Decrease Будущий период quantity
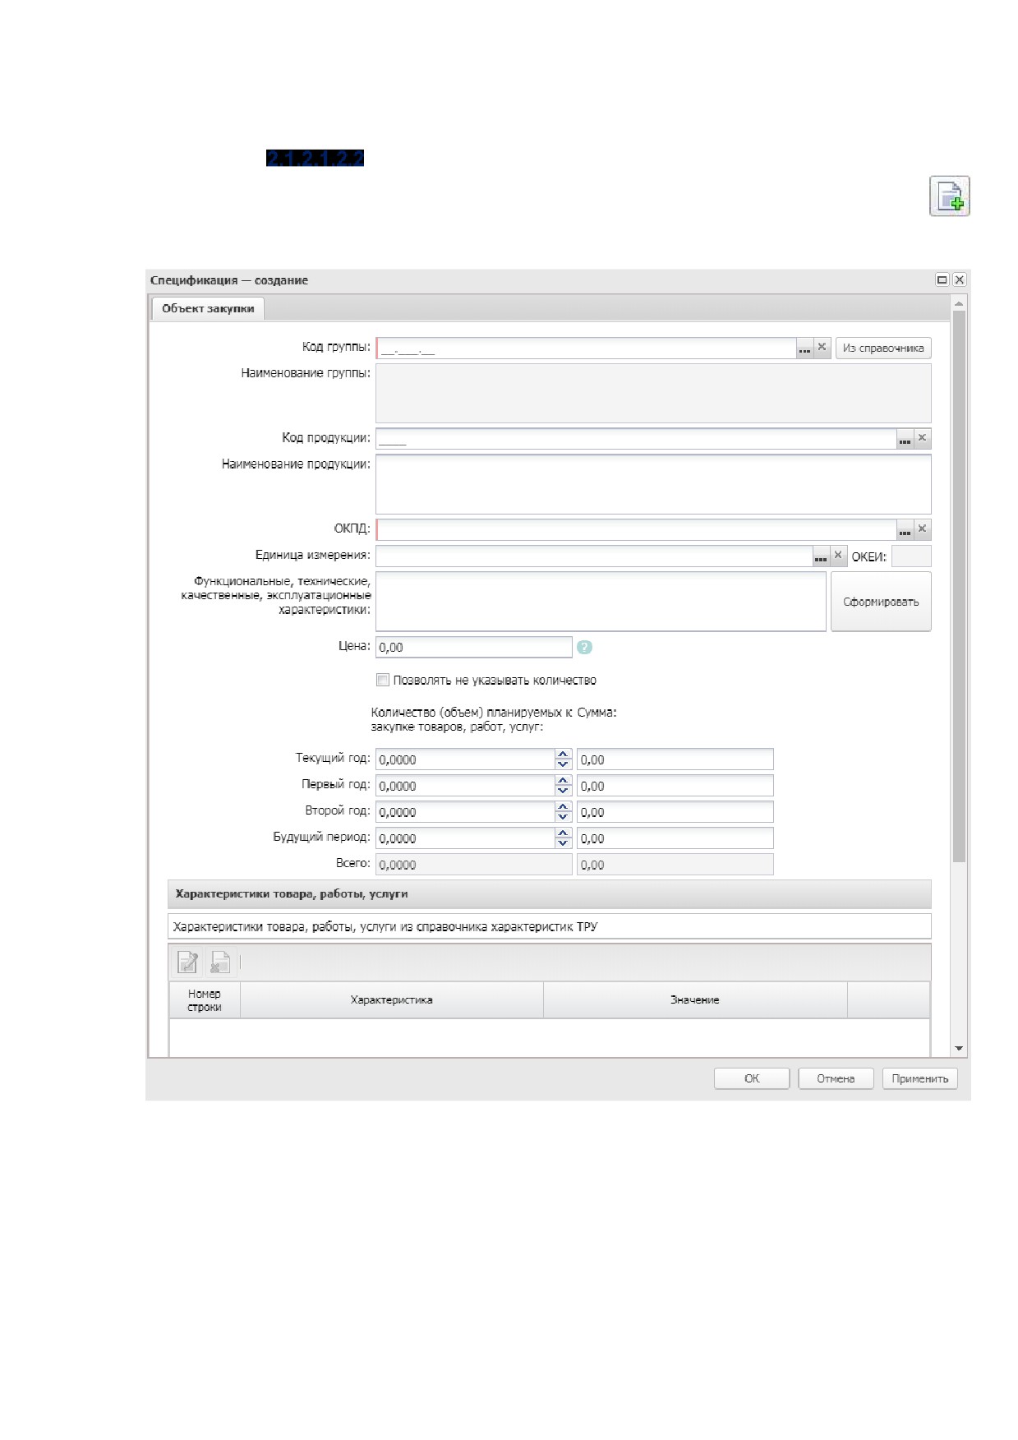 pos(563,843)
